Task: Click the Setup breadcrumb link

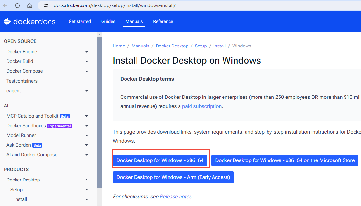Action: [201, 46]
